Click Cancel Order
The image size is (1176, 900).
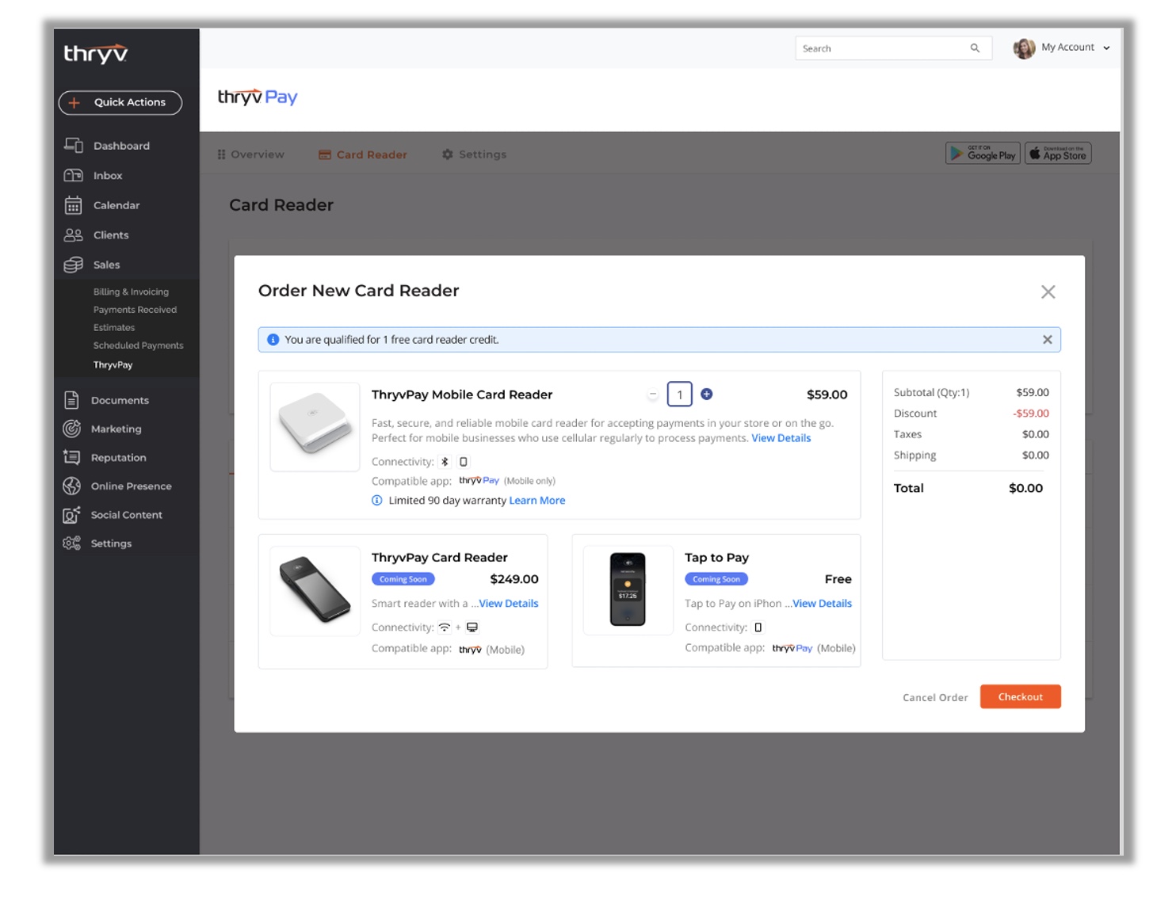tap(935, 698)
